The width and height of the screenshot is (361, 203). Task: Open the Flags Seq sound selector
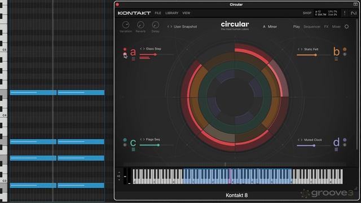tap(153, 139)
